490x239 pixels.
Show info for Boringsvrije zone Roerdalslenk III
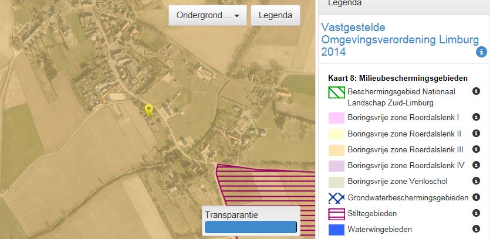476,149
